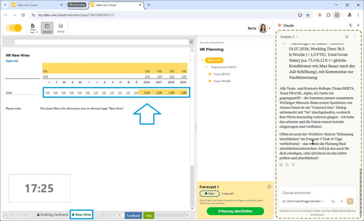Open Berta user profile avatar
This screenshot has width=364, height=221.
pos(263,28)
